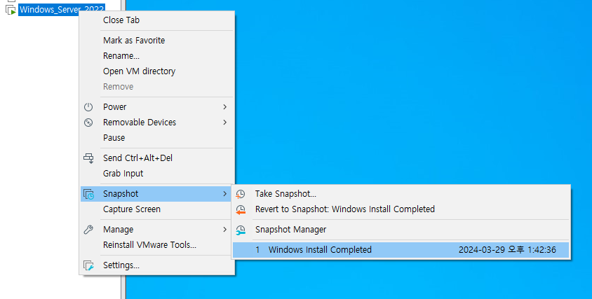Open Settings... from the context menu
Screen dimensions: 592x299
[x=156, y=265]
